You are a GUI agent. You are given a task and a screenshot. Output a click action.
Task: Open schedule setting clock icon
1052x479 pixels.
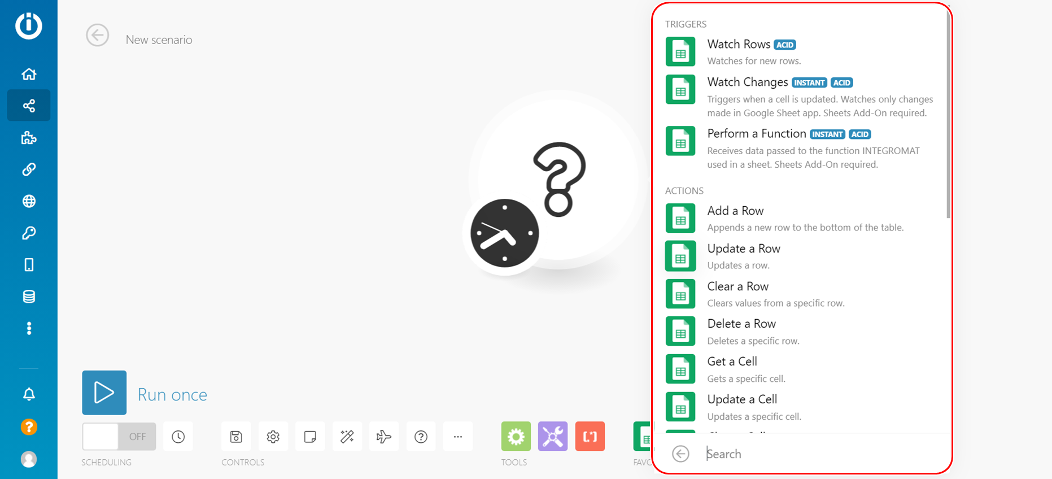(178, 436)
